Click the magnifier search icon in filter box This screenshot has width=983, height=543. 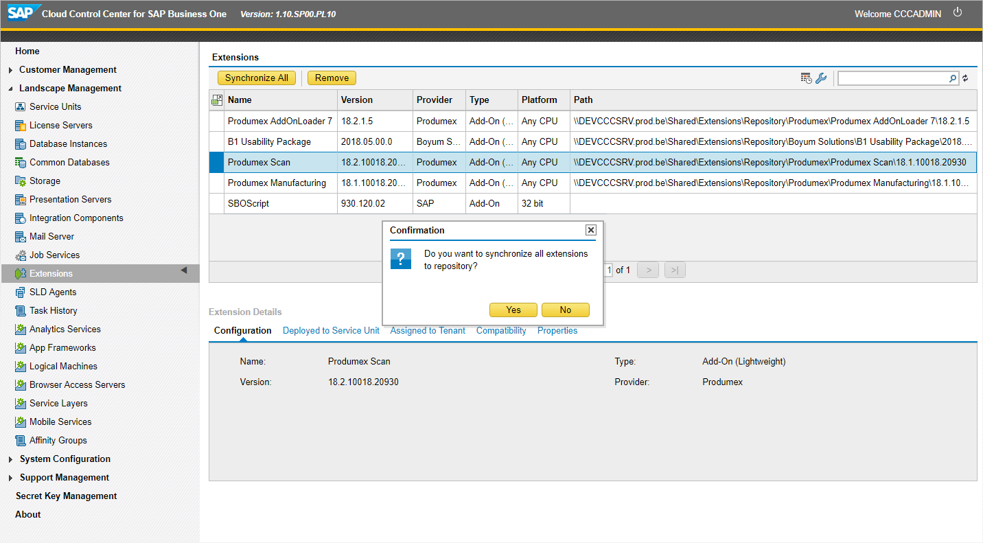click(x=953, y=78)
